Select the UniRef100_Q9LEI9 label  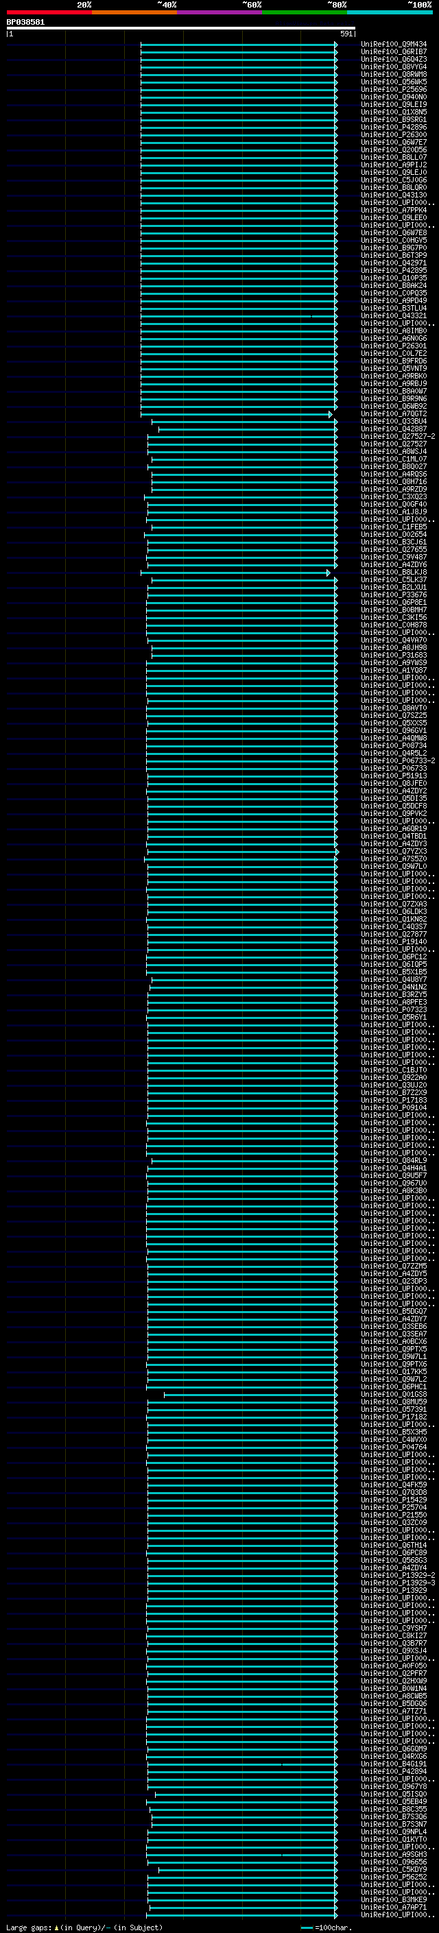click(x=394, y=105)
